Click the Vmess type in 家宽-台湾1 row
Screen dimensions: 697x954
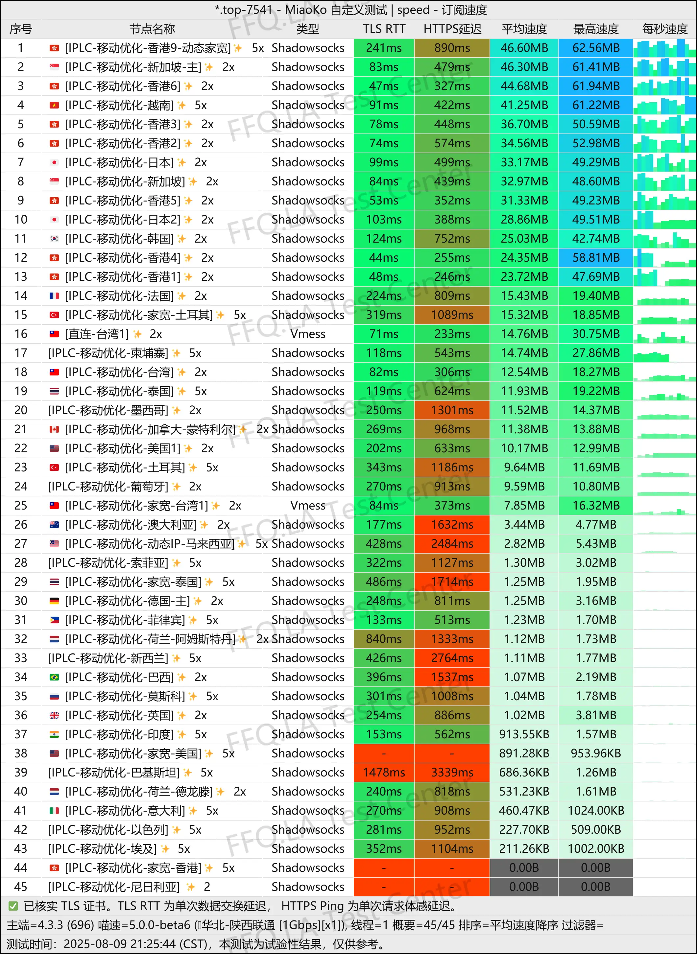(308, 506)
